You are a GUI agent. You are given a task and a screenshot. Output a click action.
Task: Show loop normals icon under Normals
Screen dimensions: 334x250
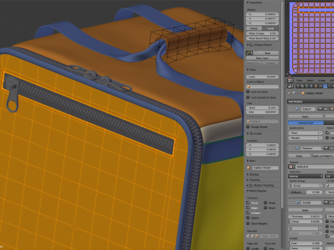coord(253,236)
